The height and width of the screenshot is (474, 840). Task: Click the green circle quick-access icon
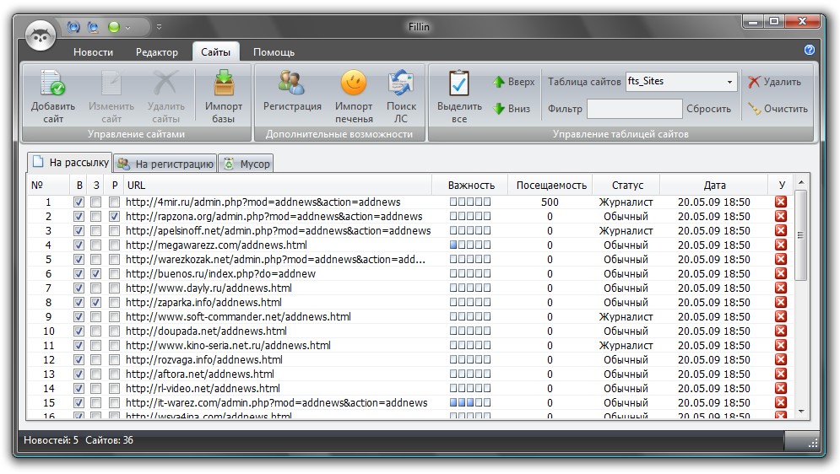point(114,27)
